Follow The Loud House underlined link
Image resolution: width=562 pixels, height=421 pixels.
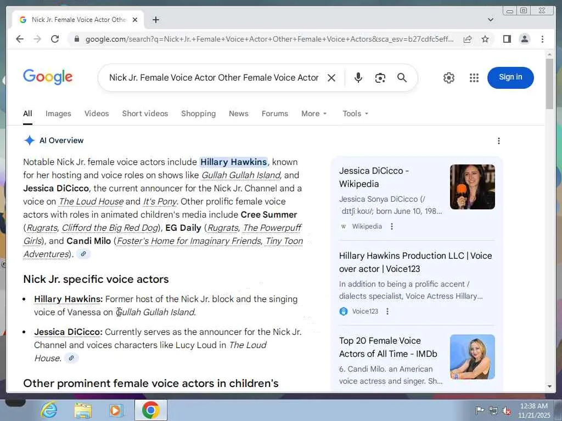(91, 201)
